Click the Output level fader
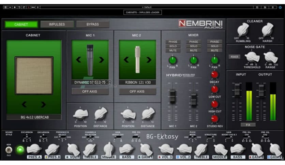Image resolution: width=285 pixels, height=165 pixels. tap(261, 90)
